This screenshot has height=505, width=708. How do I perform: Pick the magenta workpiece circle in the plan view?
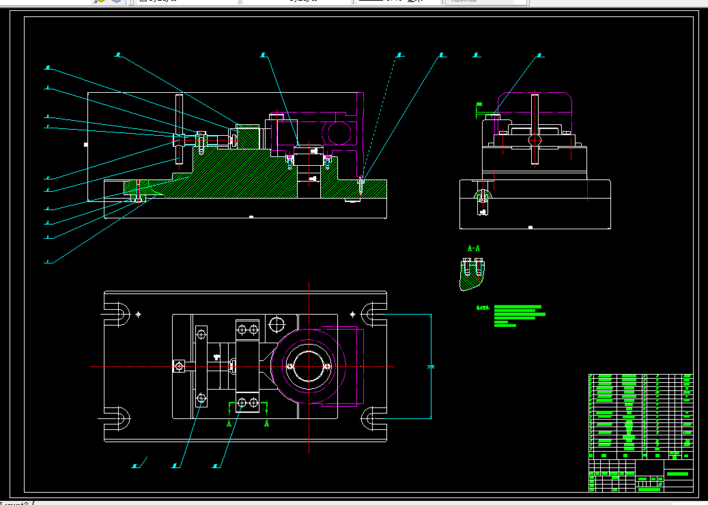[x=309, y=366]
